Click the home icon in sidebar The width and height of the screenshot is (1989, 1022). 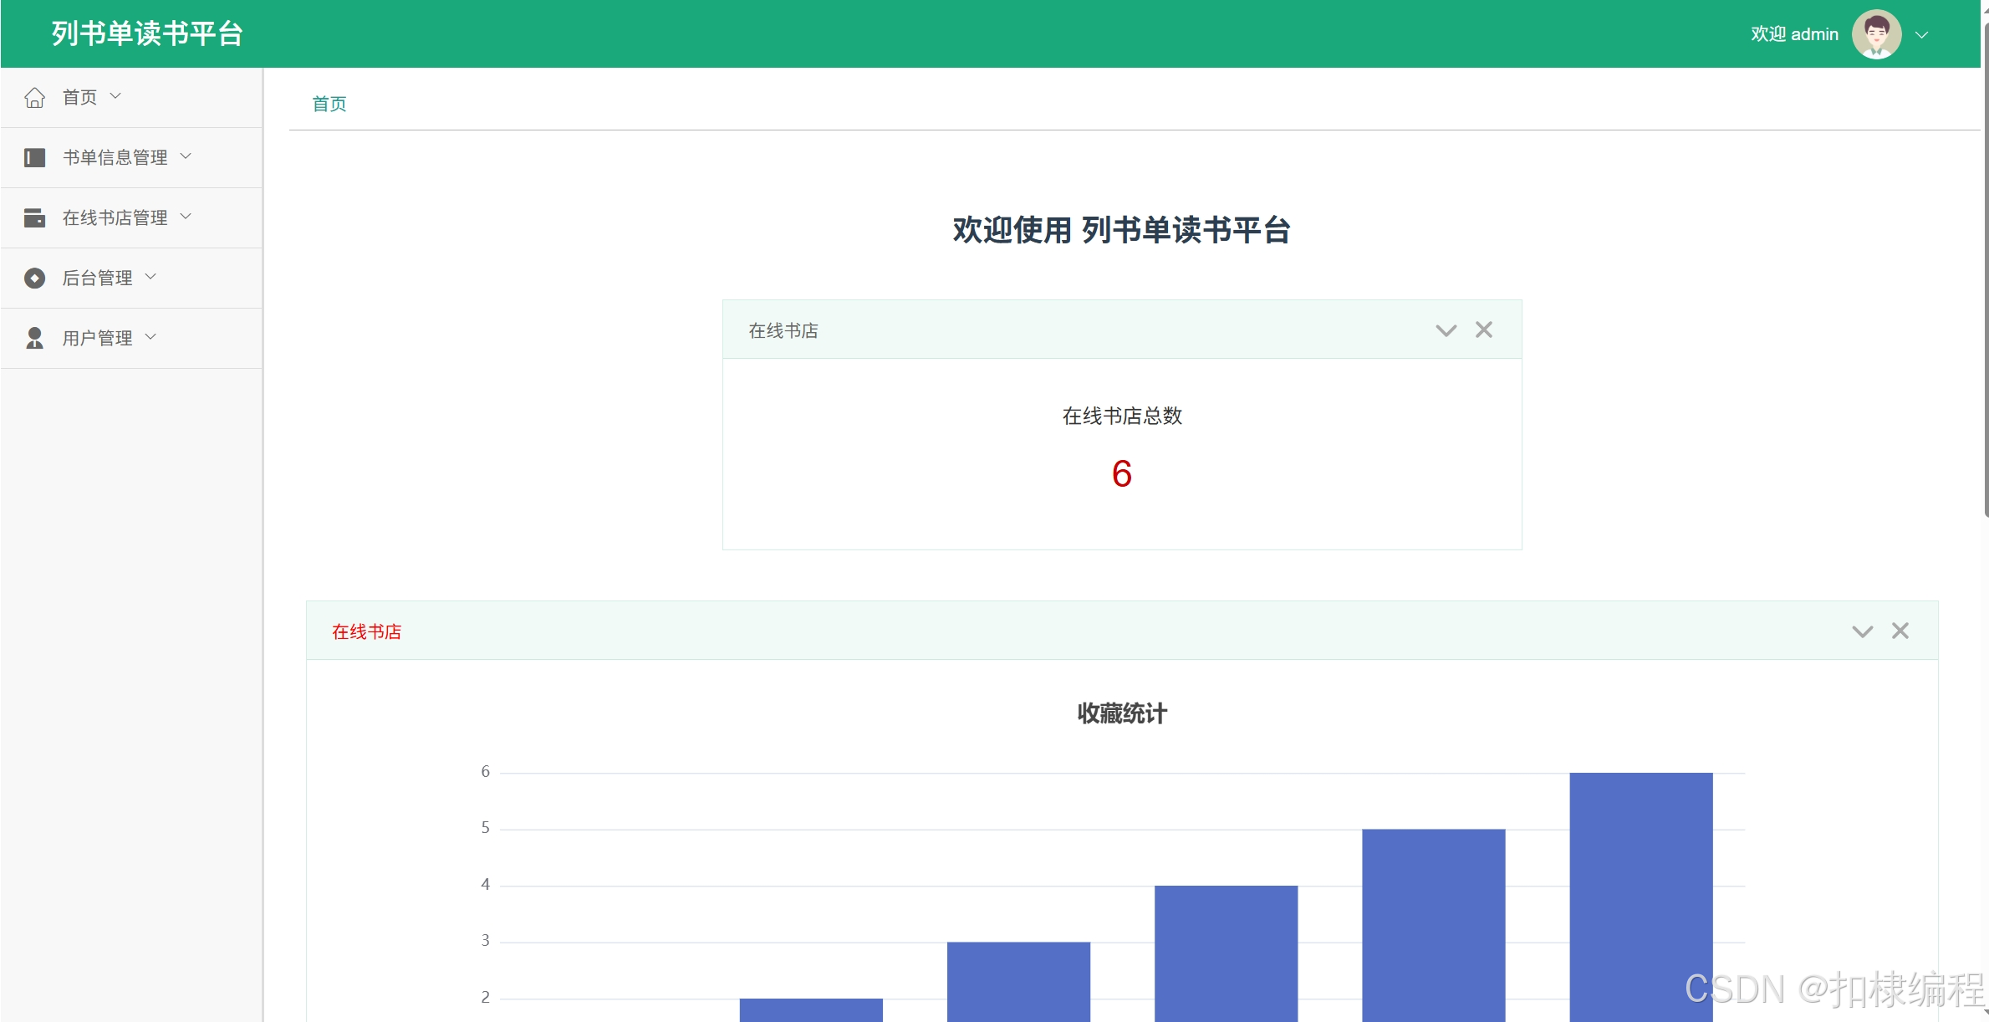coord(34,98)
